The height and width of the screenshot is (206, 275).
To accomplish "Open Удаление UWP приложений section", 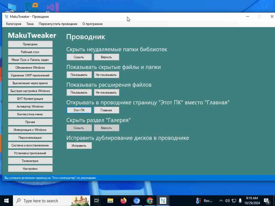I will pos(30,75).
